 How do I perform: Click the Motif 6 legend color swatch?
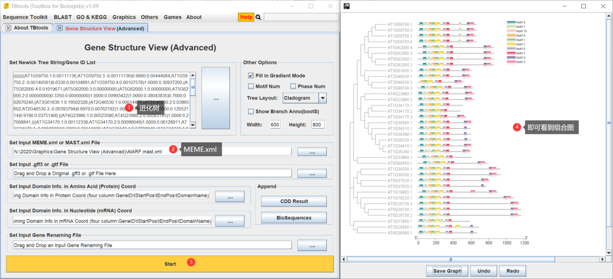511,49
